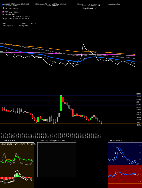The image size is (142, 188).
Task: Click the 801.86 price axis label
Action: tap(139, 109)
